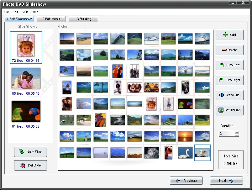Click the green plus Add icon

pyautogui.click(x=226, y=35)
